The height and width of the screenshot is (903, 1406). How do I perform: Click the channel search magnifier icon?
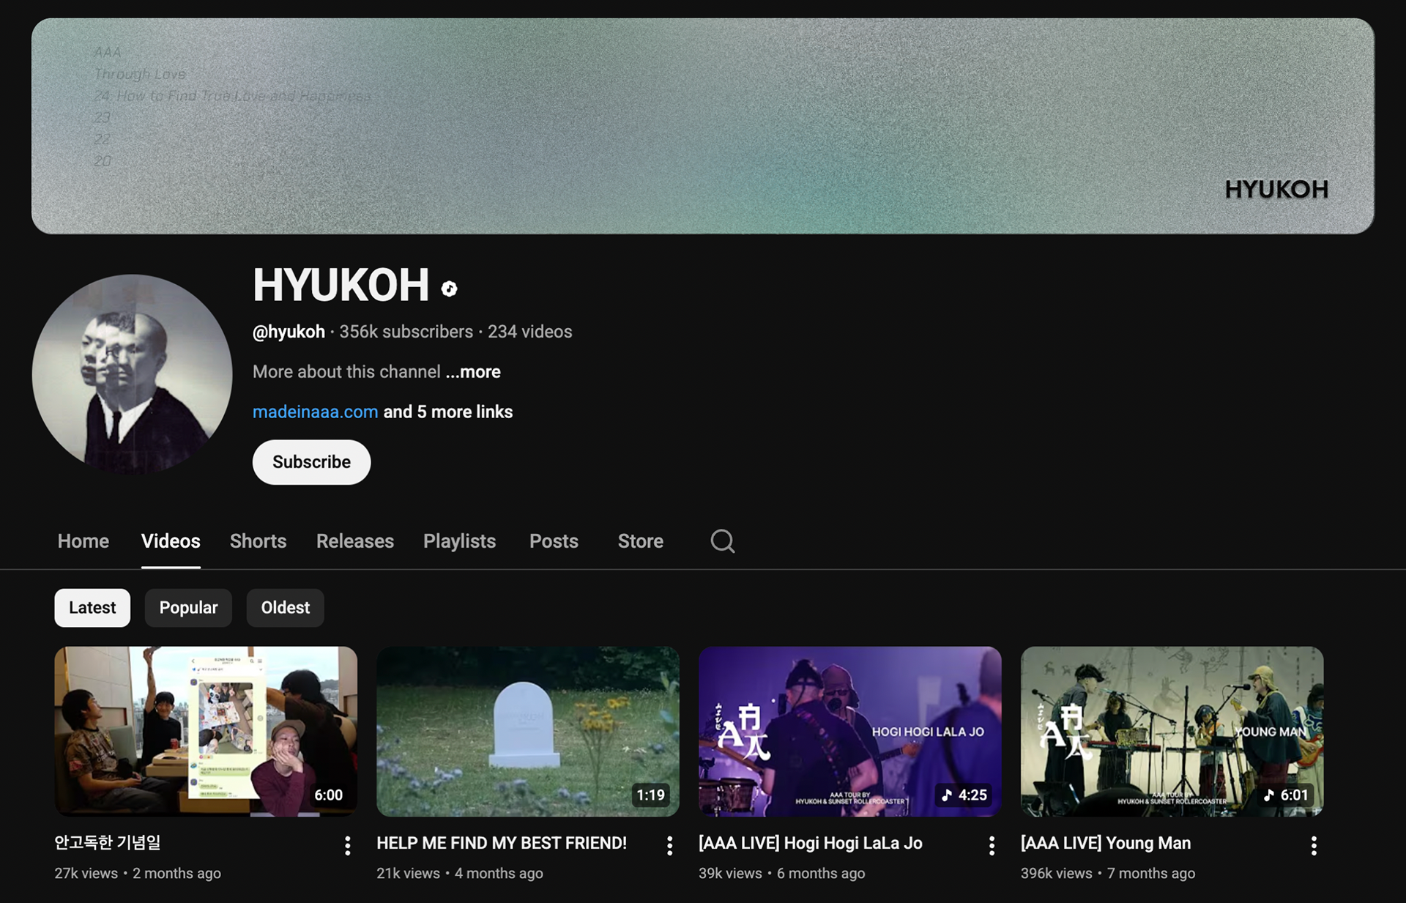tap(722, 541)
